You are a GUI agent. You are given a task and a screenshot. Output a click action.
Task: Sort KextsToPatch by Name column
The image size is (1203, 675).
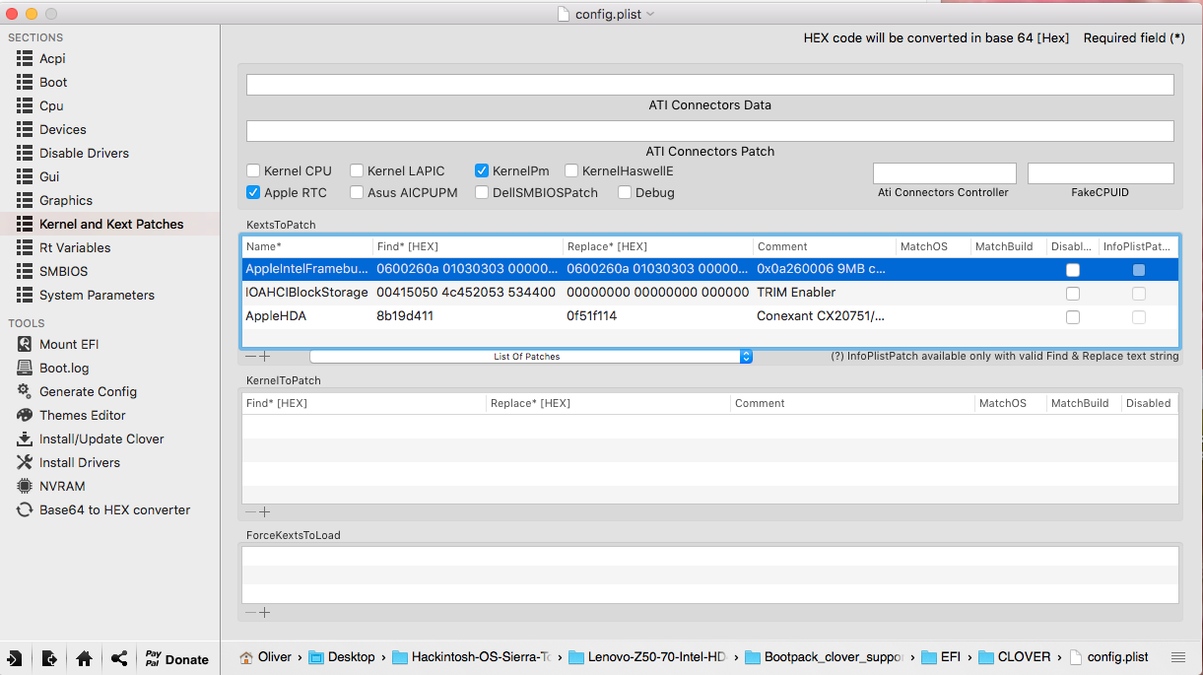(306, 246)
